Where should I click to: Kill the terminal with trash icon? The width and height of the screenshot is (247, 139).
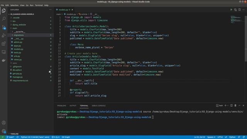[x=235, y=105]
